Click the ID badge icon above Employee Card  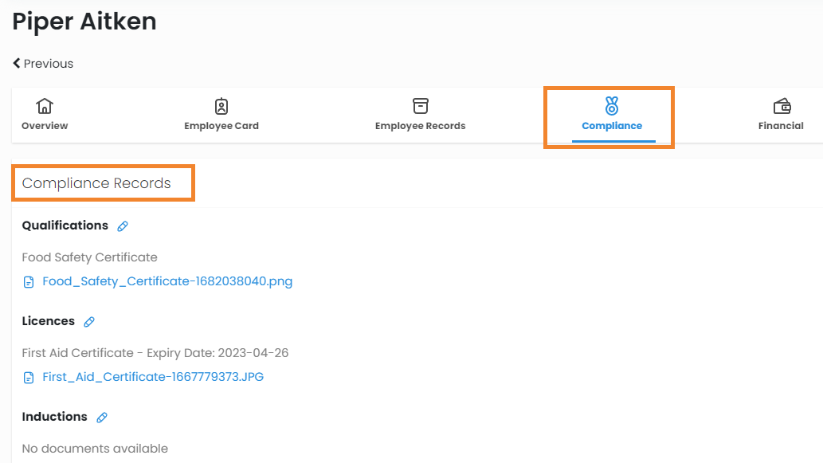[x=221, y=106]
